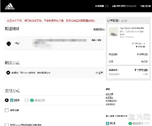Viewport: 152px width, 126px height.
Task: Open the online chat bubble icon
Action: 107,6
